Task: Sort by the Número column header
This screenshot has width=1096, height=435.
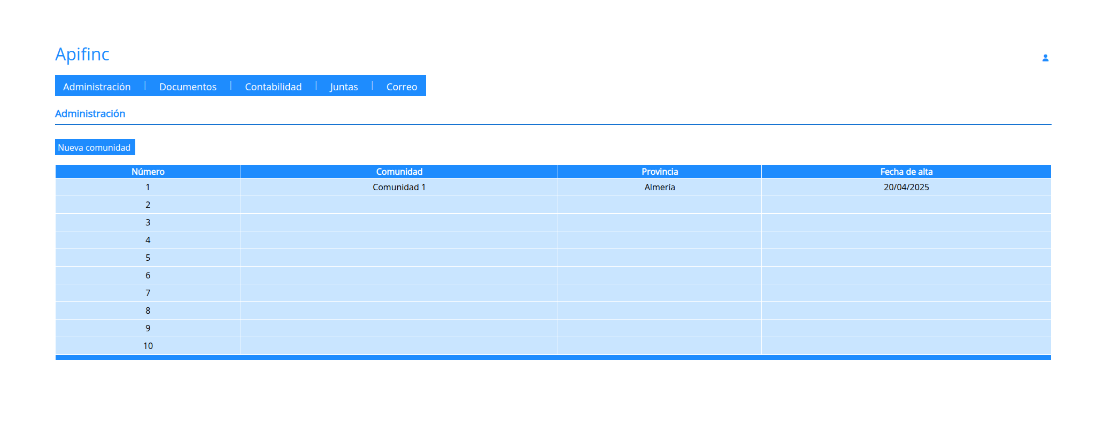Action: (x=148, y=172)
